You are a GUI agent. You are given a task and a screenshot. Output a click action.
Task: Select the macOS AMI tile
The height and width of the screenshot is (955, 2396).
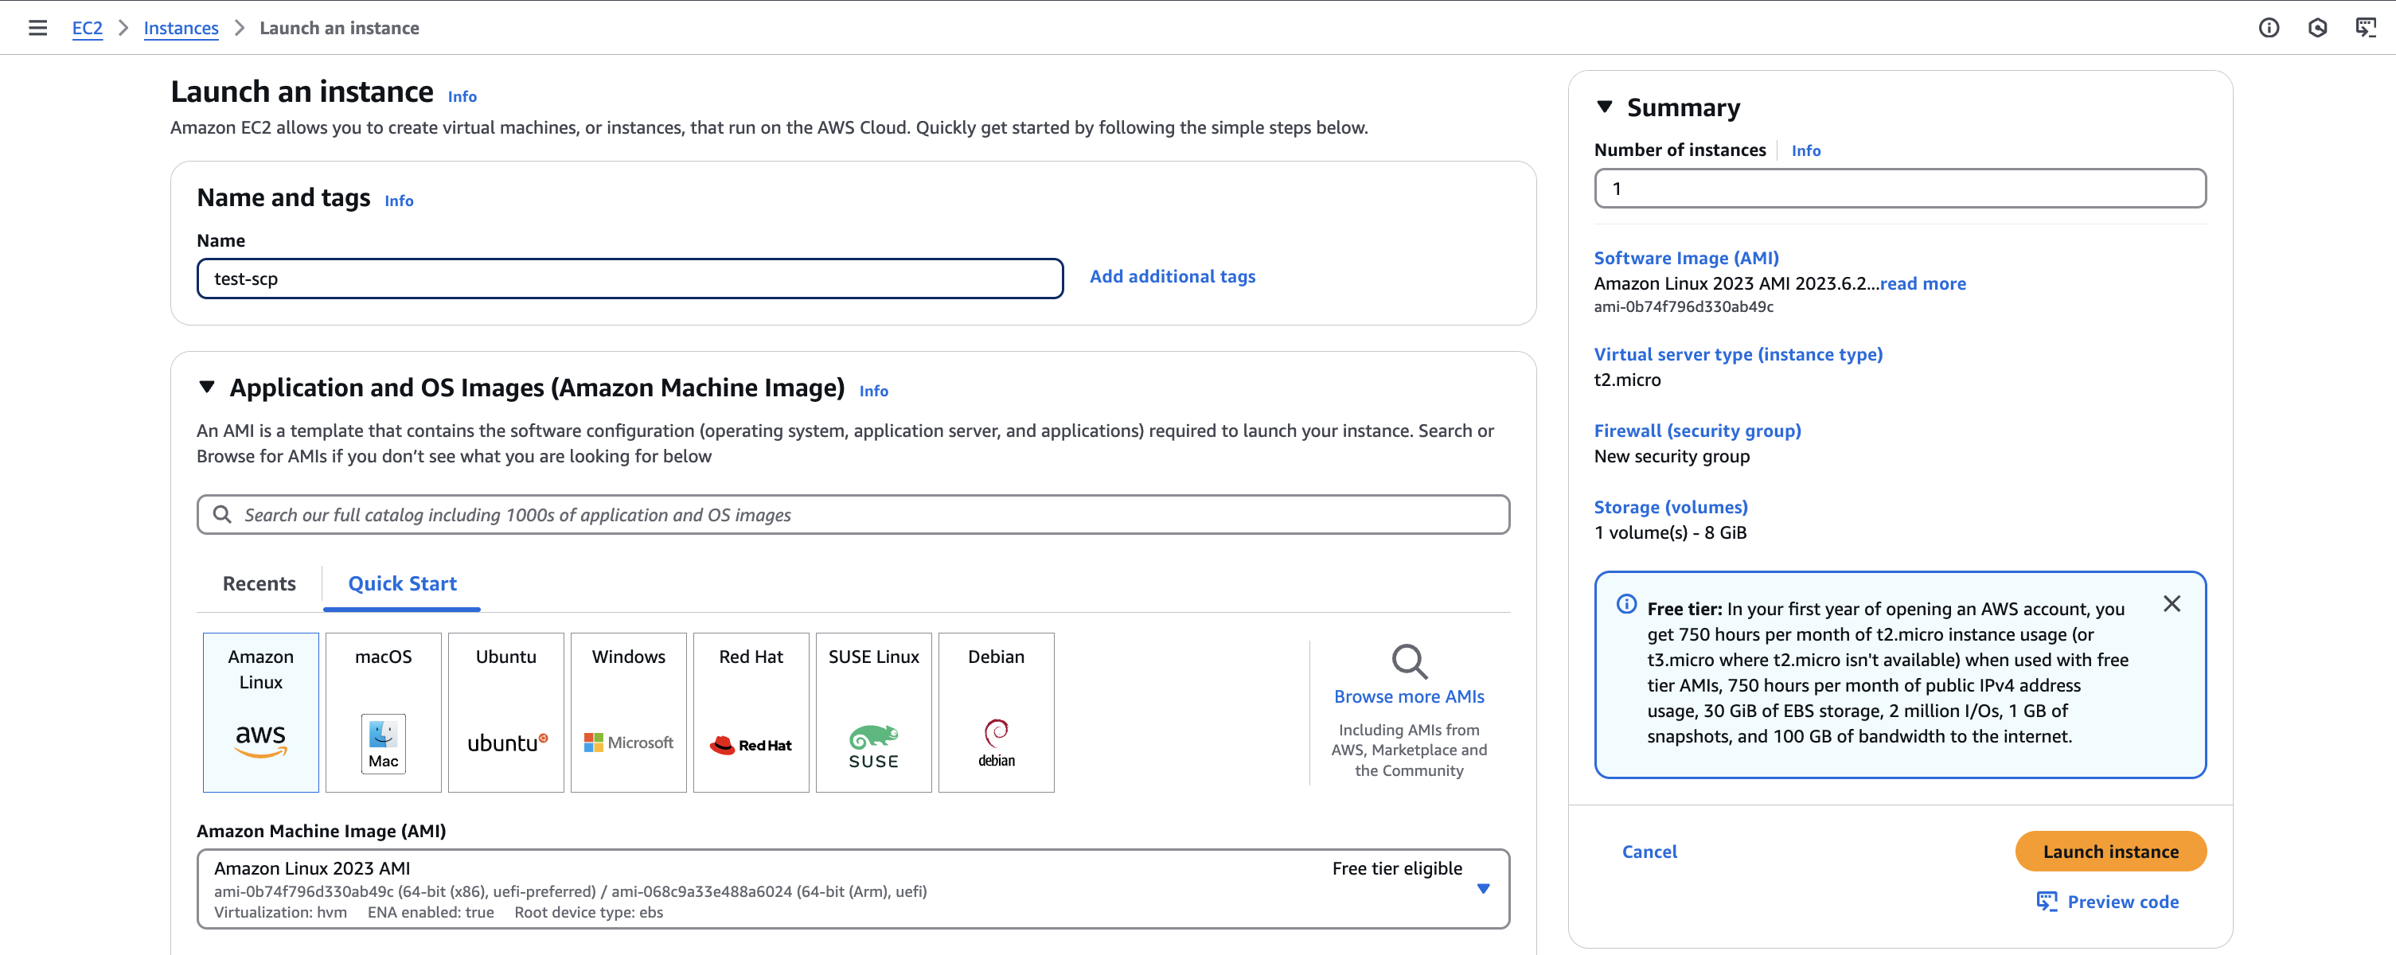[383, 712]
